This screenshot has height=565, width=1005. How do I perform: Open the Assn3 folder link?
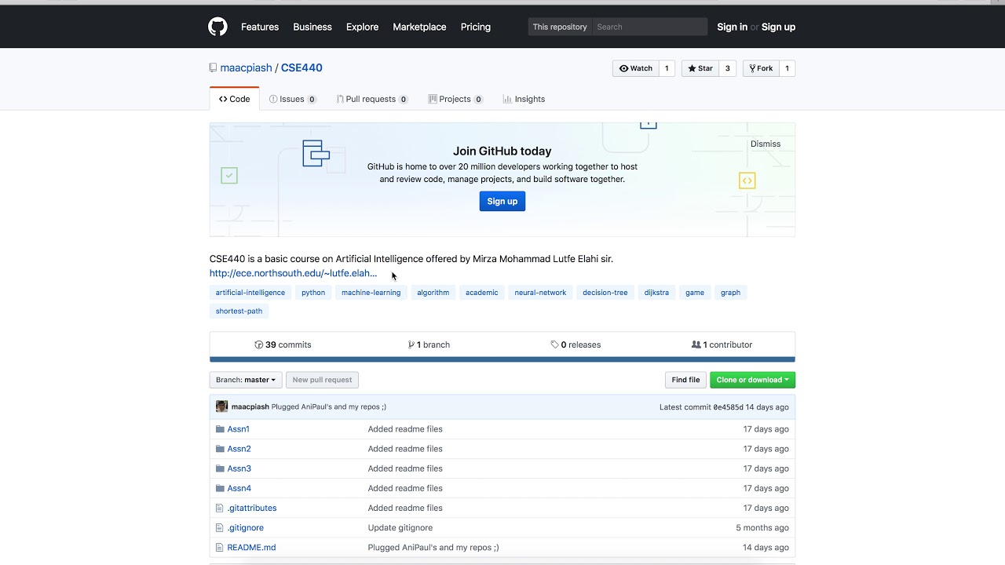tap(239, 468)
